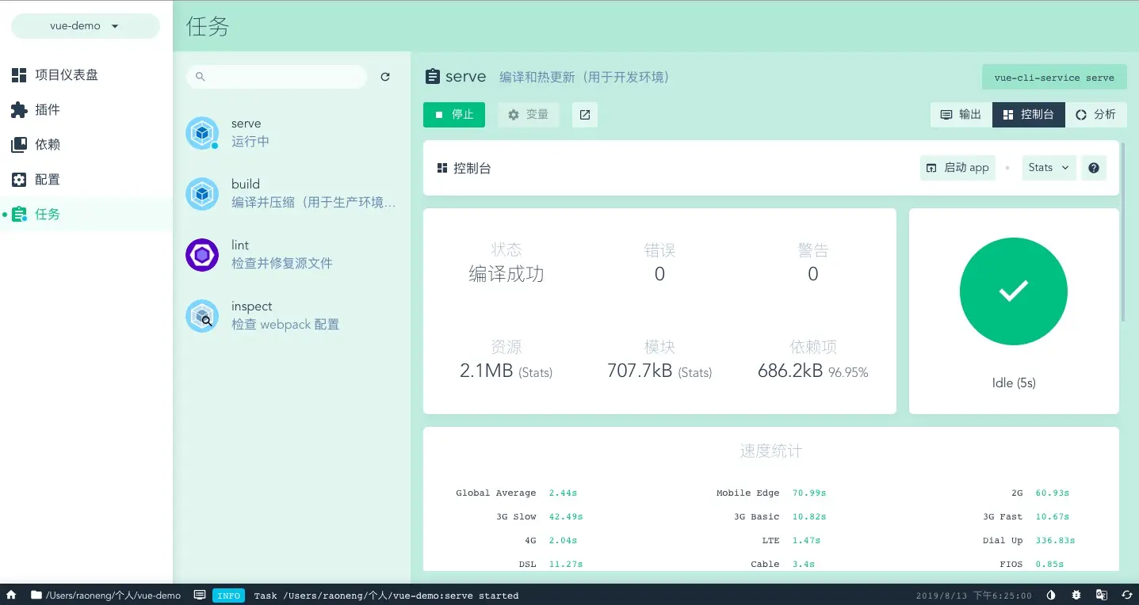Click the dashboard panel vertical scrollbar

coord(1123,231)
